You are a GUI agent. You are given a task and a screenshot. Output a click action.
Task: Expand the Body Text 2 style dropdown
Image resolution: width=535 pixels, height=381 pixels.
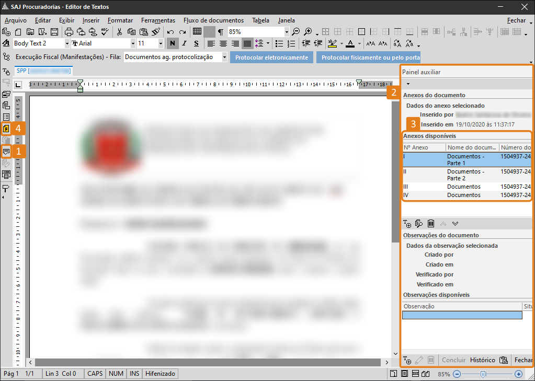click(x=67, y=43)
